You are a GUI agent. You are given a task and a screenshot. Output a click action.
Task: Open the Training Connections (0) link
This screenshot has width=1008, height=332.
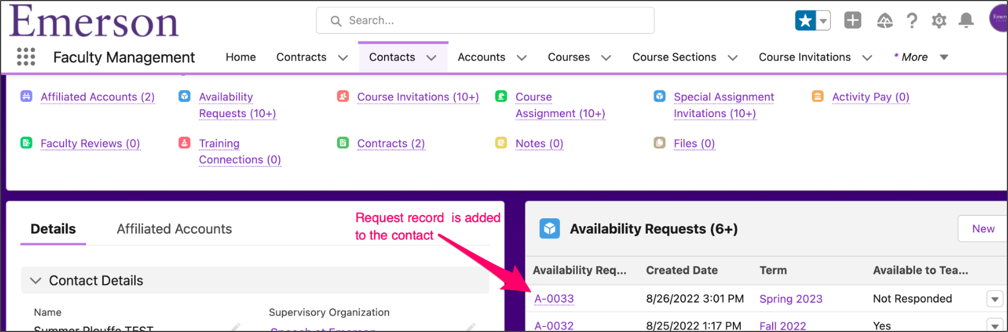point(240,152)
